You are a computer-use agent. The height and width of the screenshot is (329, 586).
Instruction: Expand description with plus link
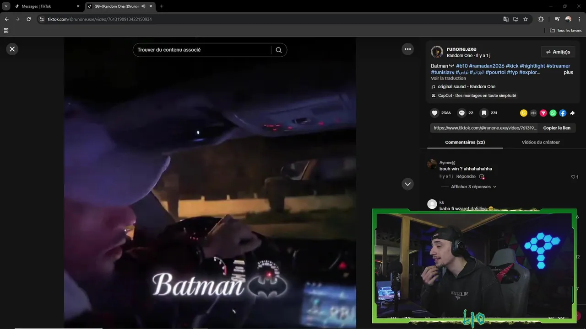coord(568,72)
